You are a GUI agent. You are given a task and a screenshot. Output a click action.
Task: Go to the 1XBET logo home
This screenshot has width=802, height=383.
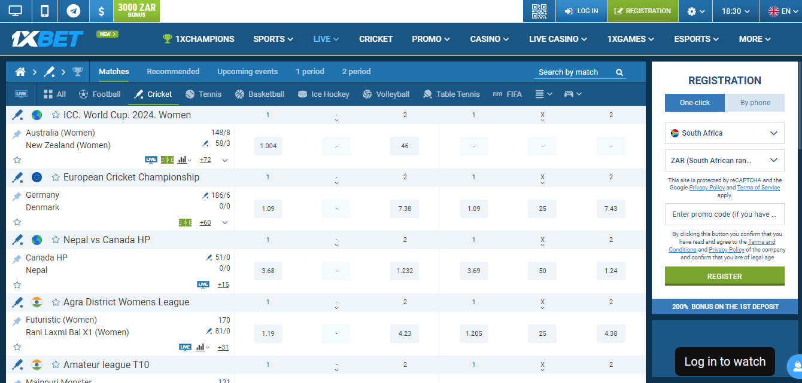coord(47,39)
